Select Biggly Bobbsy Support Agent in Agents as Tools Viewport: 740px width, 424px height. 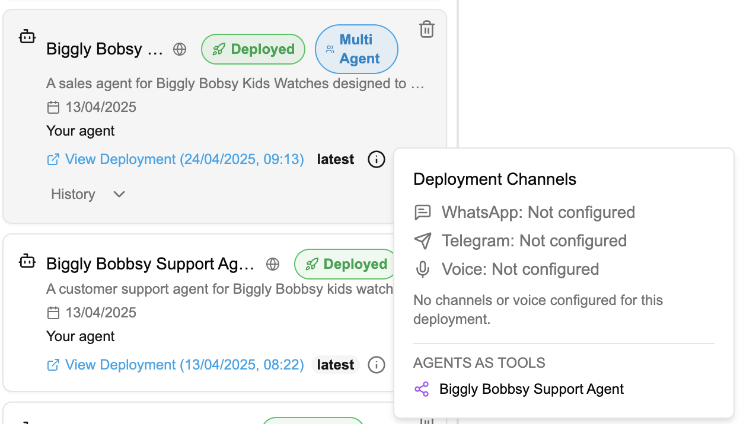point(531,389)
